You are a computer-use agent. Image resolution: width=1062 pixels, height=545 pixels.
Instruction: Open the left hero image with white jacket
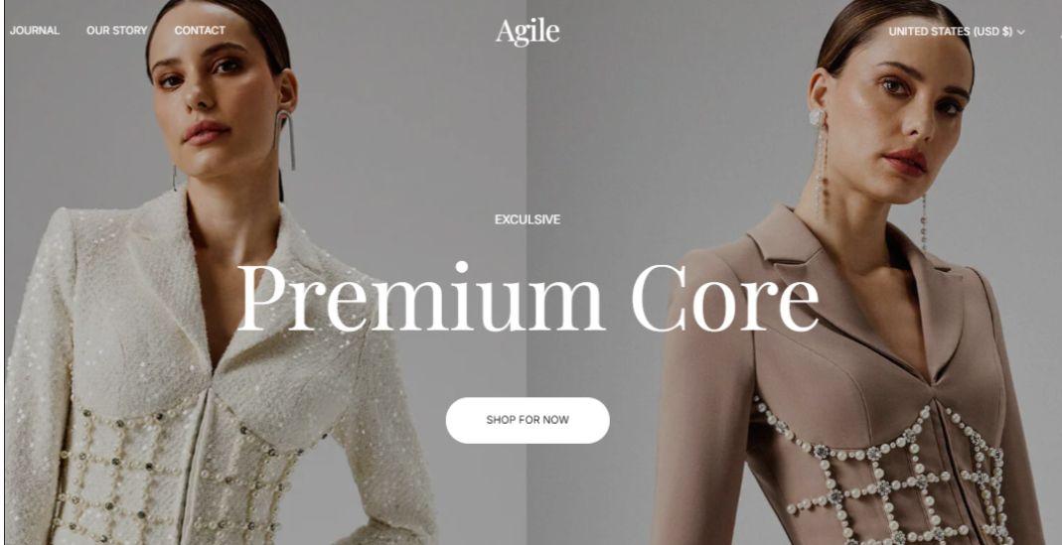pos(265,272)
